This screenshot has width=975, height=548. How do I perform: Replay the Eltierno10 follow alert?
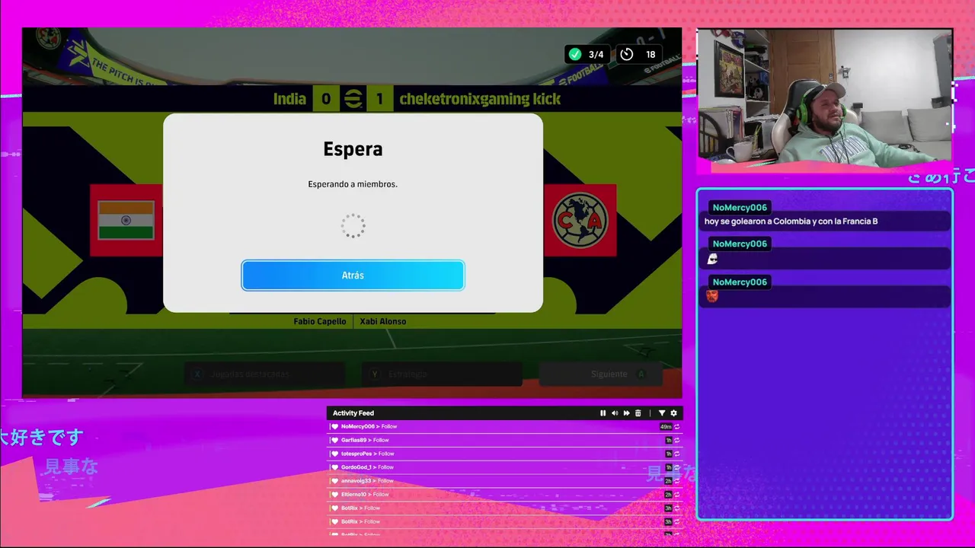676,495
